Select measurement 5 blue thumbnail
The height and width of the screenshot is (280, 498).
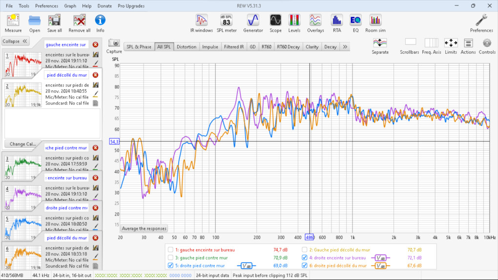[23, 227]
